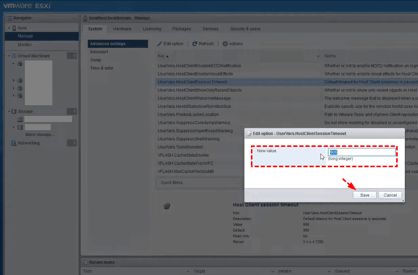The width and height of the screenshot is (418, 275).
Task: Open the Queued column dropdown in Recent tasks
Action: pyautogui.click(x=397, y=271)
